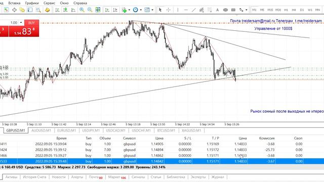
Task: Switch to M30 timeframe
Action: click(x=278, y=10)
